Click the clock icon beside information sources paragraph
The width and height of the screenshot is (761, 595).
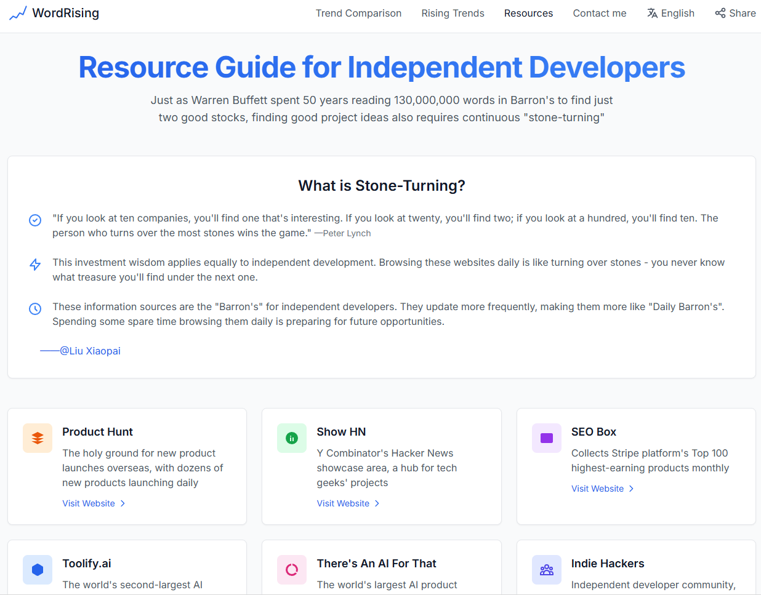point(35,309)
